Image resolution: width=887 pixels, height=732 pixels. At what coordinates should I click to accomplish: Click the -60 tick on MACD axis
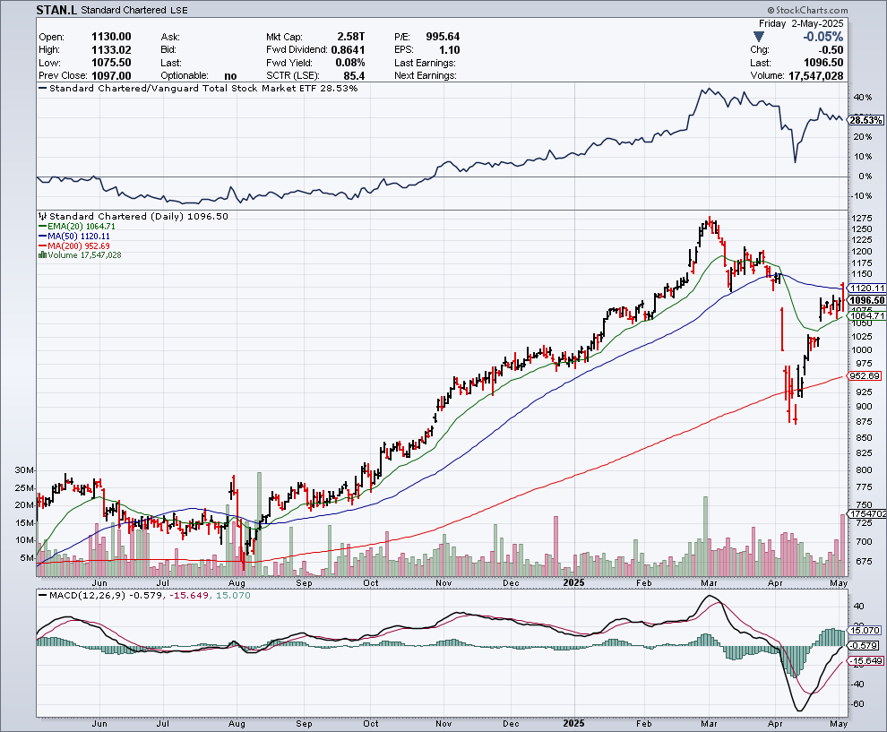[857, 703]
